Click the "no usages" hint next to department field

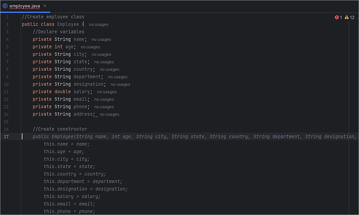click(117, 77)
